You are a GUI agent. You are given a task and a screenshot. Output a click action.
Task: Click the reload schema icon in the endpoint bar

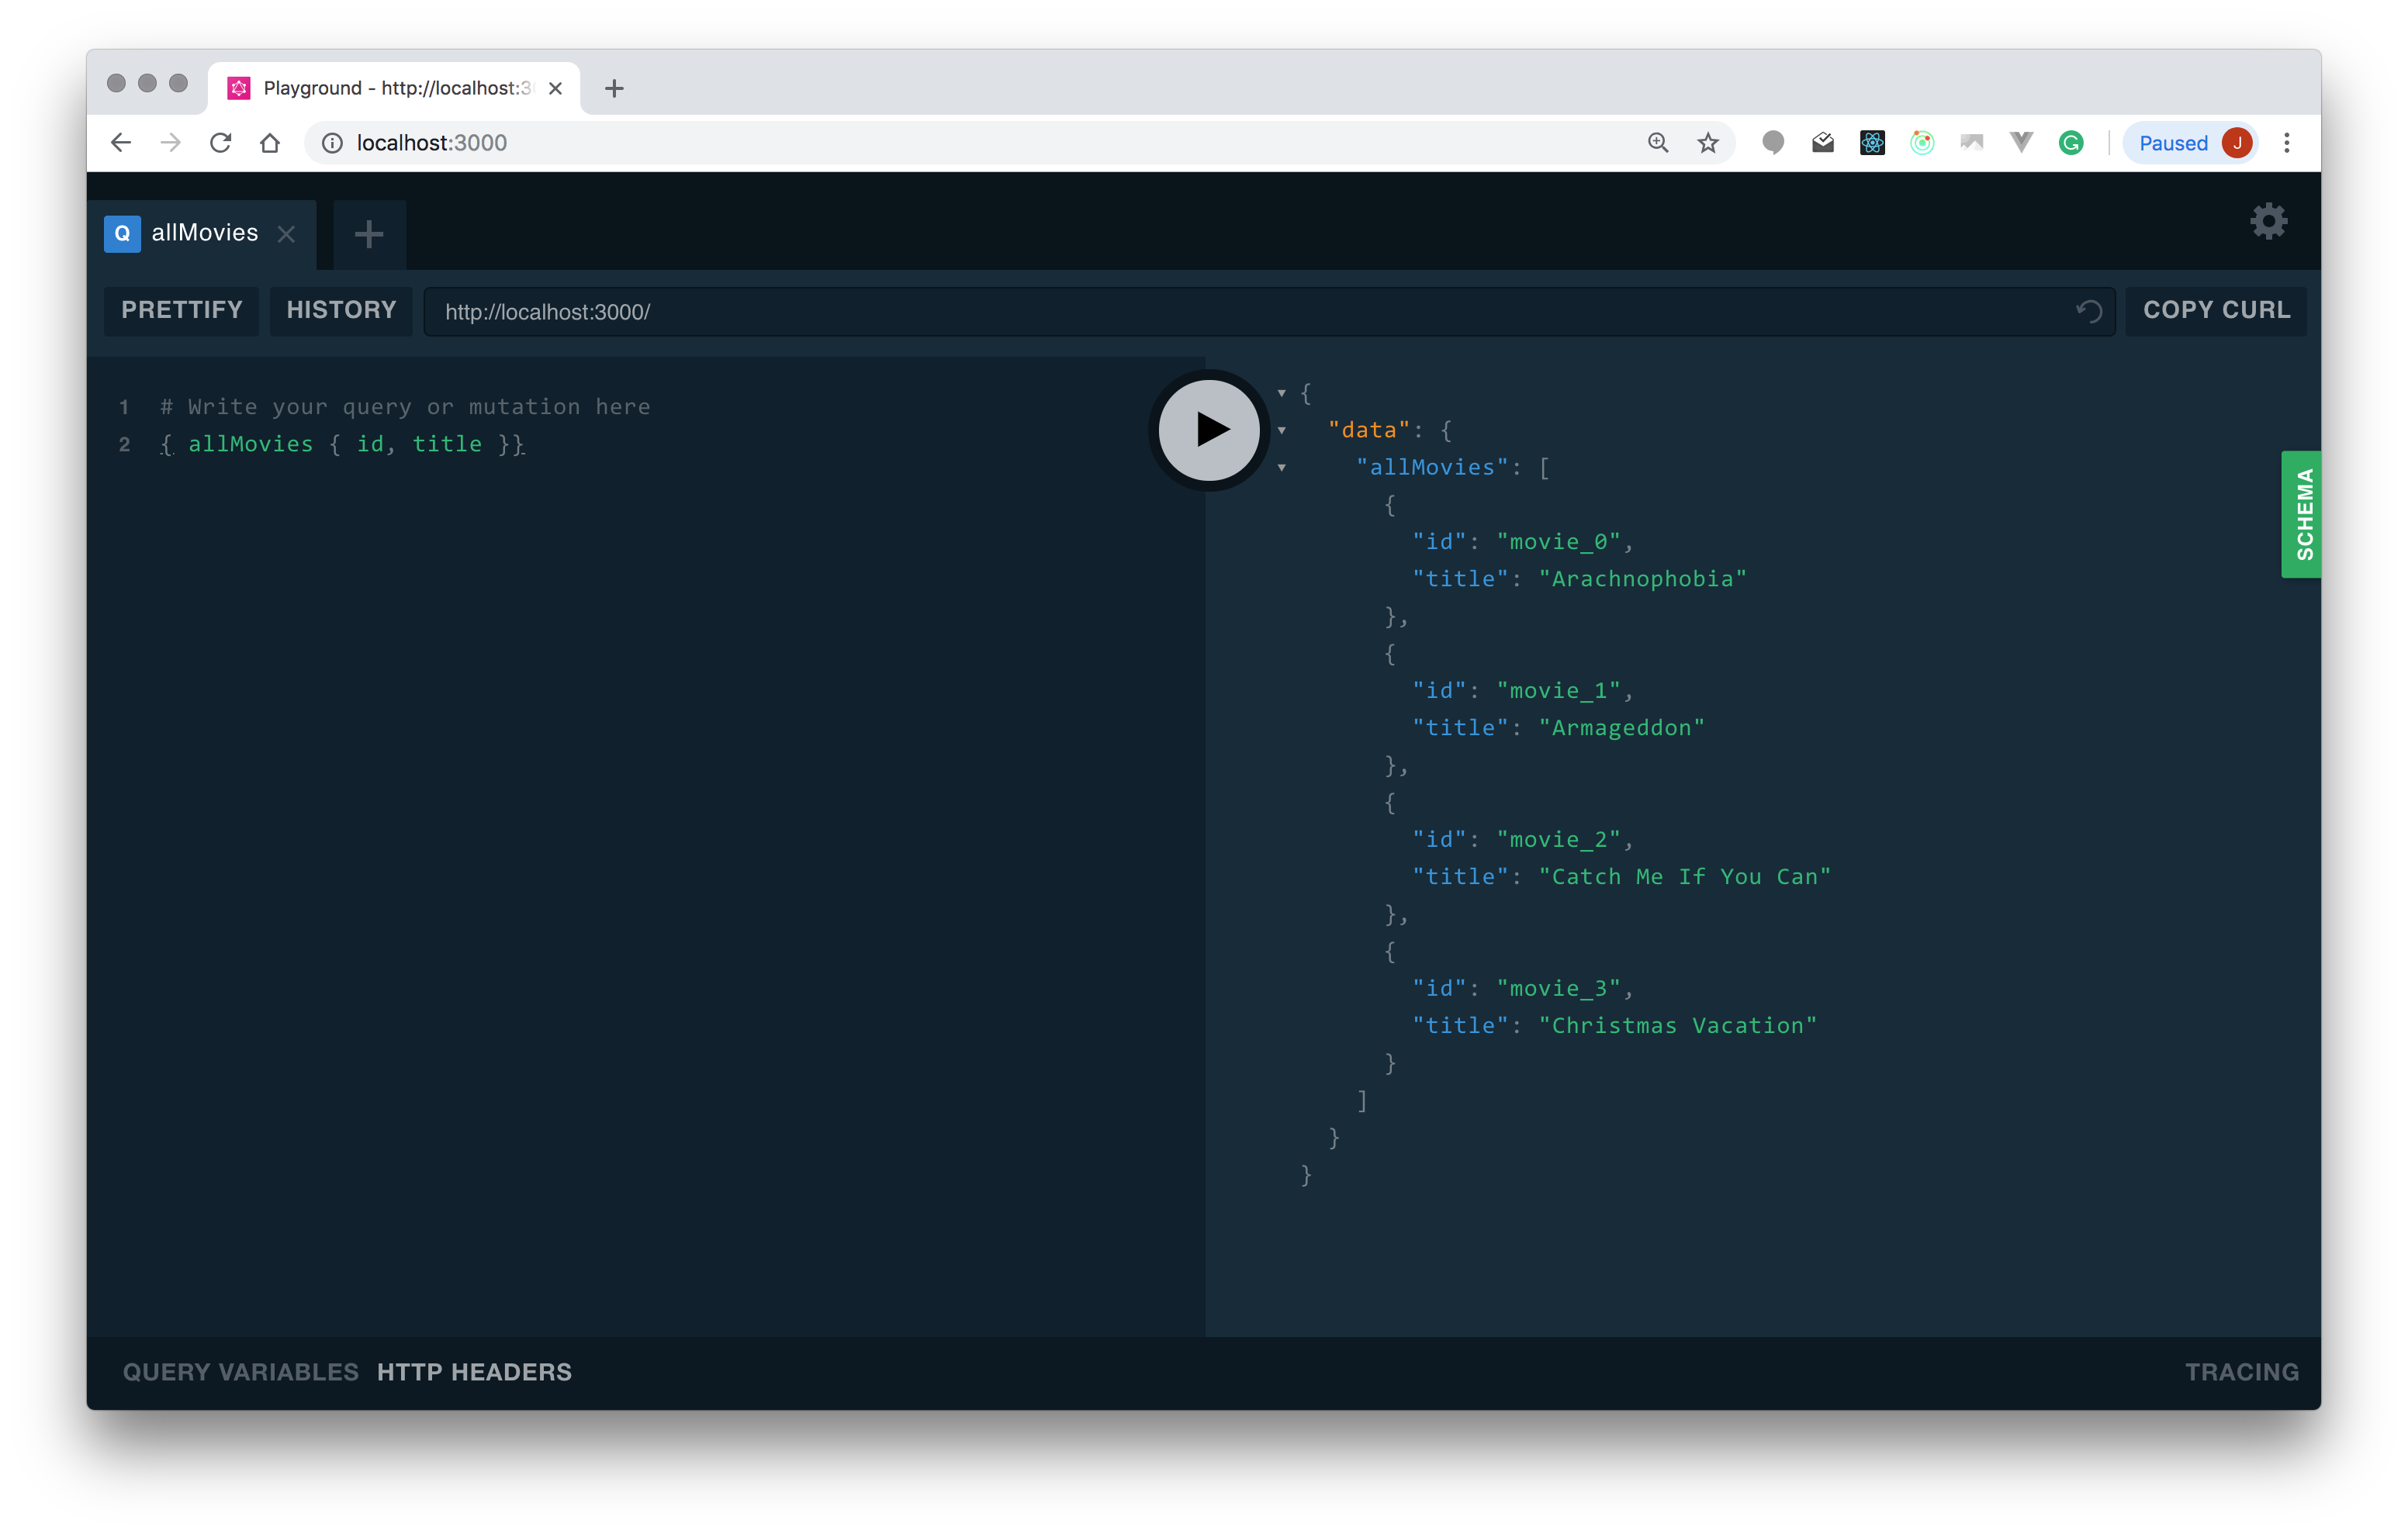pyautogui.click(x=2088, y=311)
